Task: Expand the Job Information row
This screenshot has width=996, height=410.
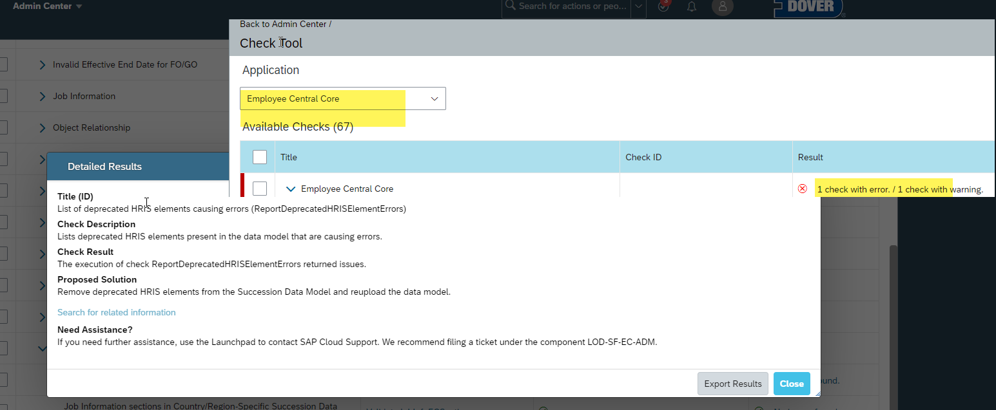Action: [43, 97]
